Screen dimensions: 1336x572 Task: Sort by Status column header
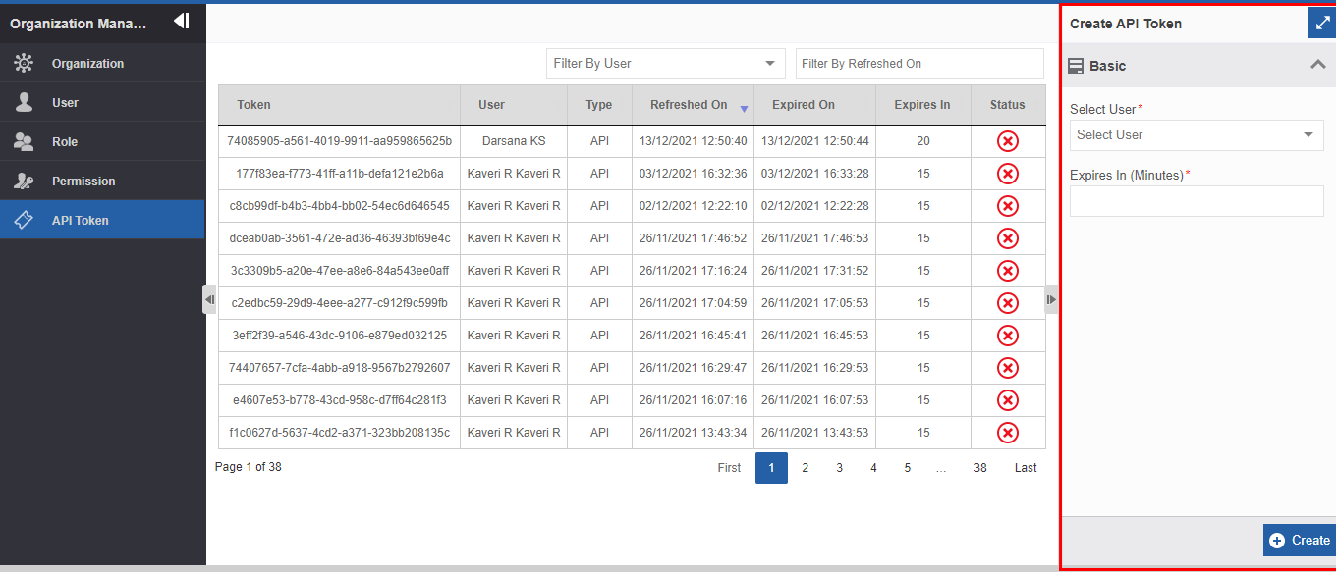[x=1008, y=105]
